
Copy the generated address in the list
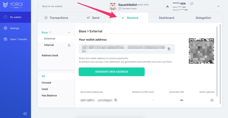coord(116,100)
